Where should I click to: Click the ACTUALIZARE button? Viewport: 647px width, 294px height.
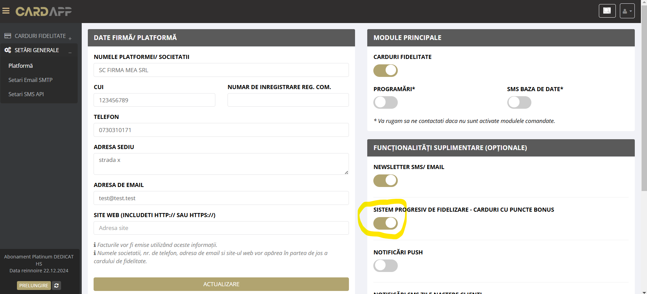[221, 284]
